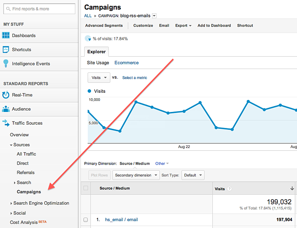
Task: Click the Intelligence Events lightbulb icon
Action: [6, 64]
